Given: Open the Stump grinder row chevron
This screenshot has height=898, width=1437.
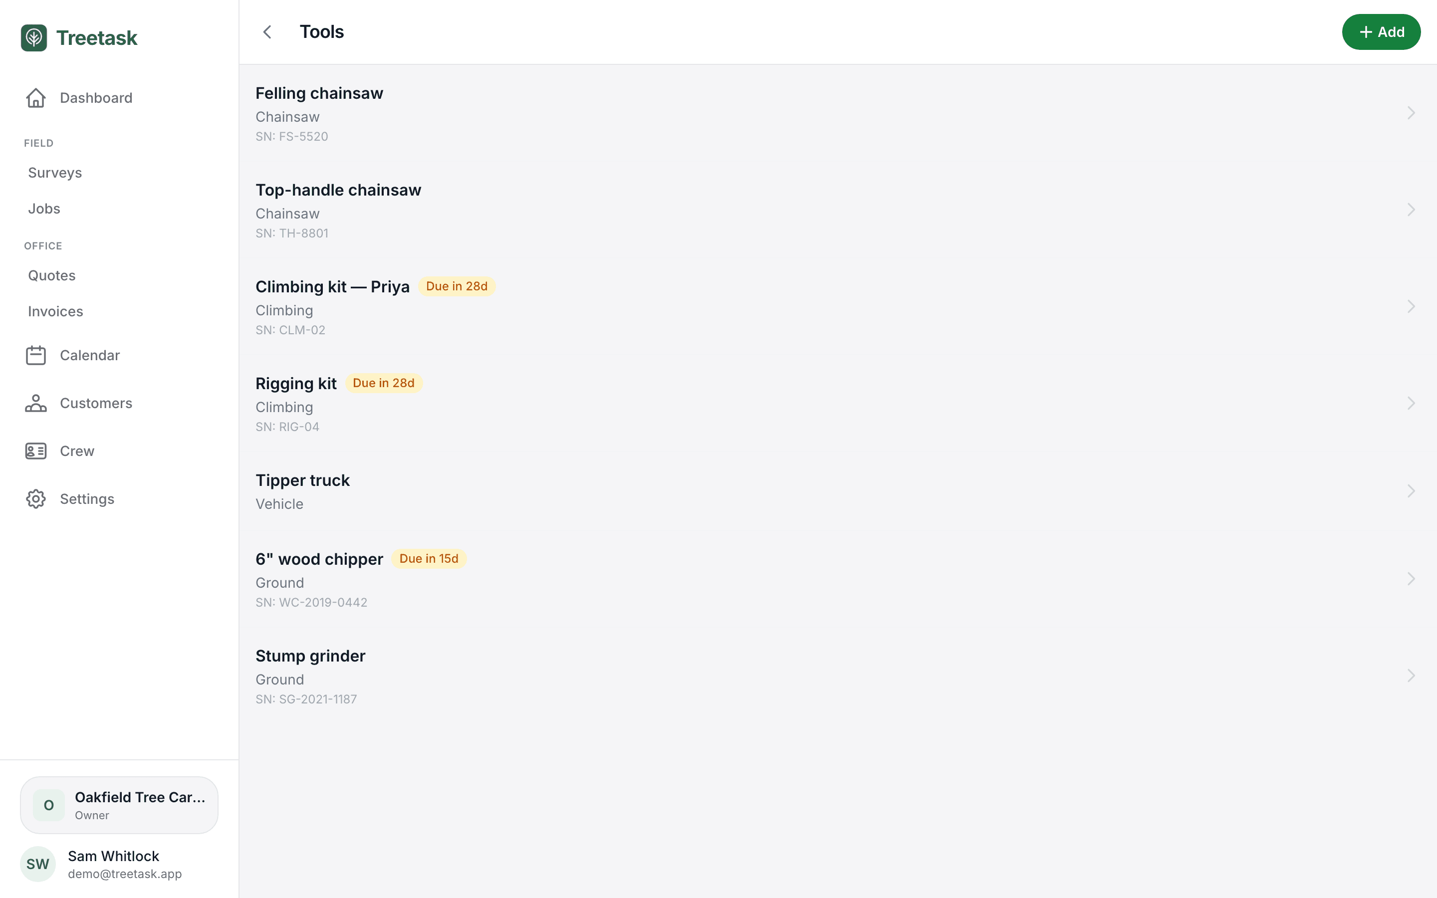Looking at the screenshot, I should coord(1411,676).
